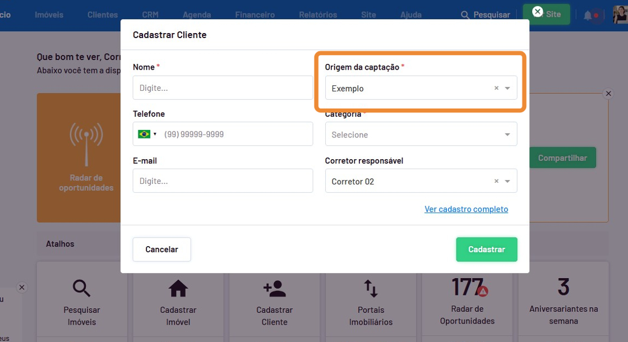Expand the Corretor responsável dropdown
This screenshot has width=628, height=342.
(x=507, y=182)
